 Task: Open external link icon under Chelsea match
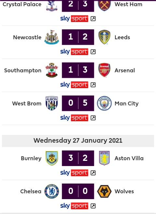coord(93,206)
